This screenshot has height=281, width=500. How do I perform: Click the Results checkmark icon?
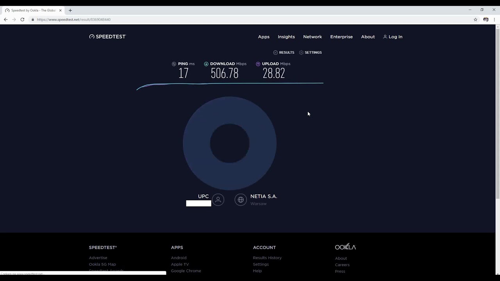[275, 52]
